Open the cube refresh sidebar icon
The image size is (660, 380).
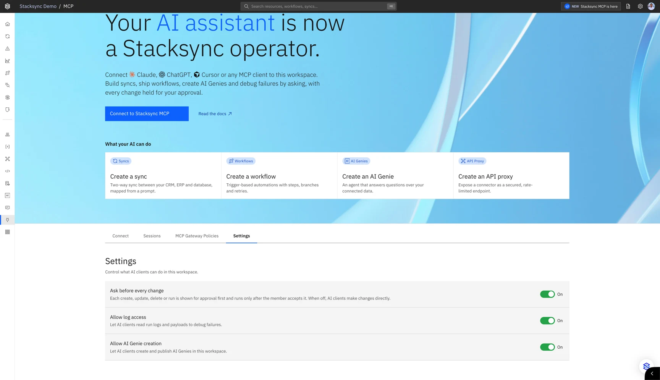(7, 97)
